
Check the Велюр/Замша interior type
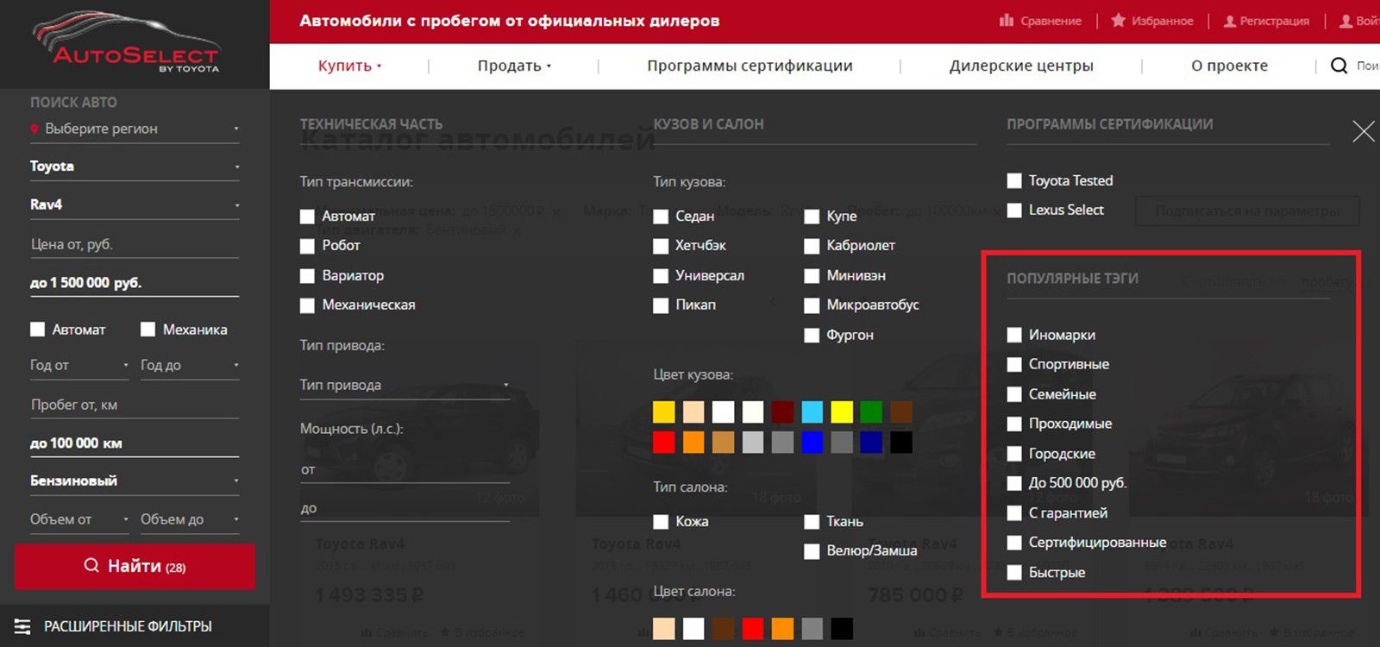(x=812, y=551)
